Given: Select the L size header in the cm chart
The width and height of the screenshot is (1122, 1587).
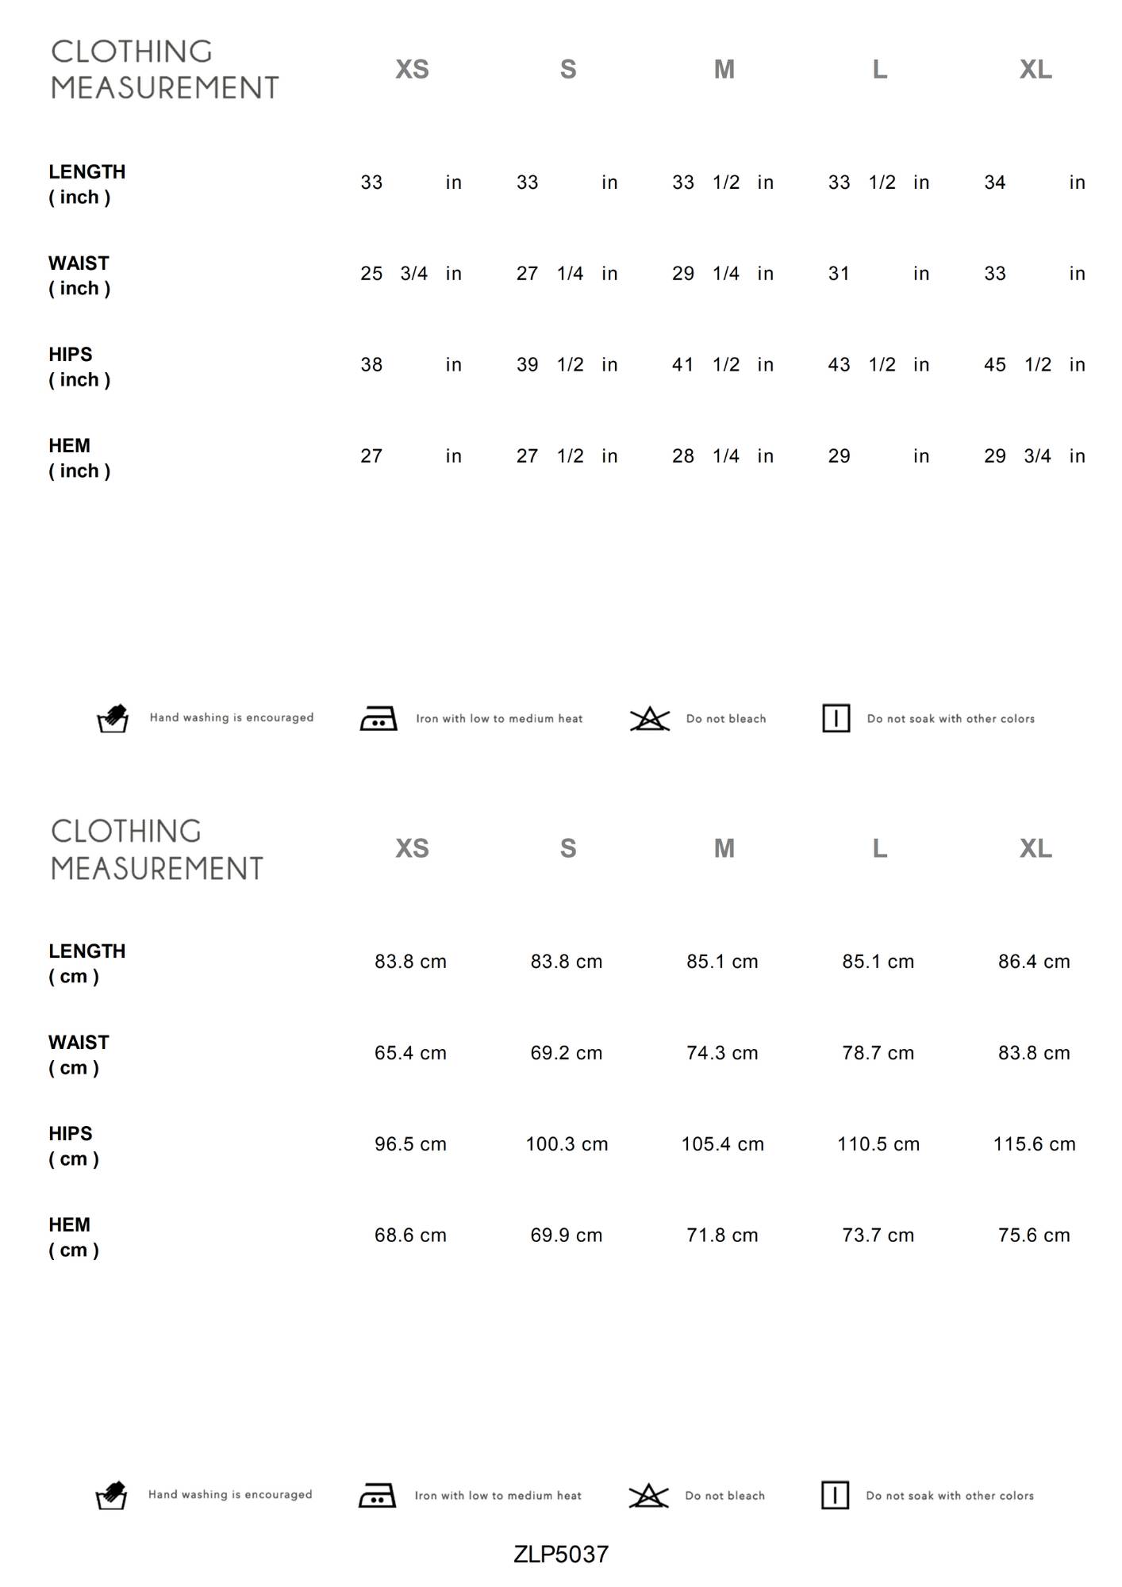Looking at the screenshot, I should pyautogui.click(x=879, y=849).
